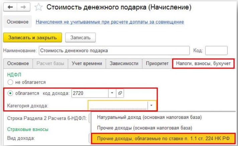This screenshot has width=238, height=146.
Task: Click the 'Код' input field
Action: point(216,51)
